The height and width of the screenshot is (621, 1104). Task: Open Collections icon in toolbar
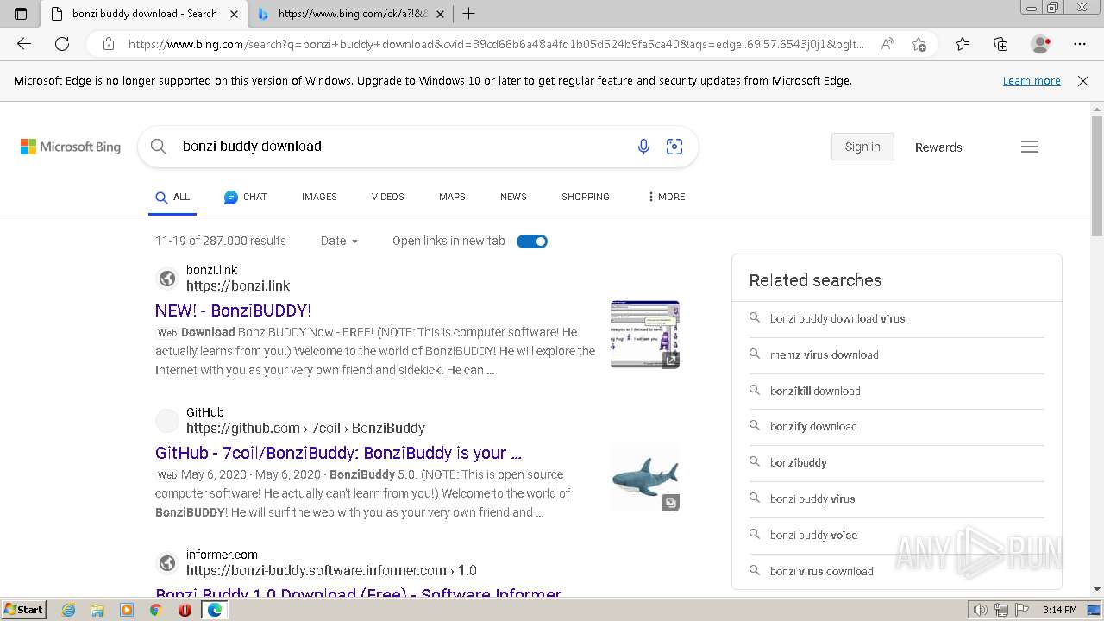pos(1000,44)
